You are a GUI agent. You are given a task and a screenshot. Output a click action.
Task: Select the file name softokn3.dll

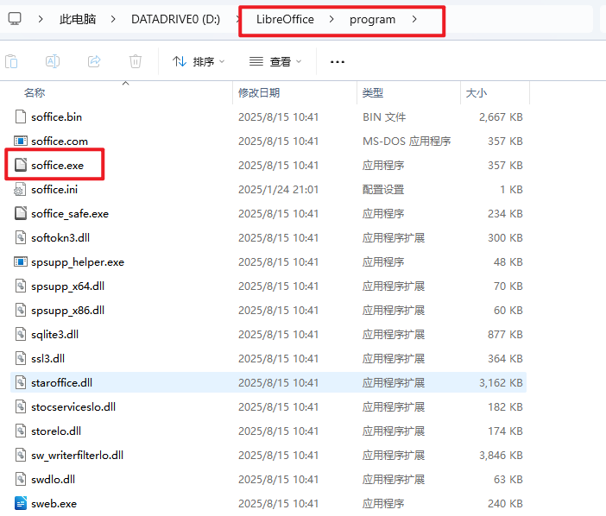click(60, 238)
